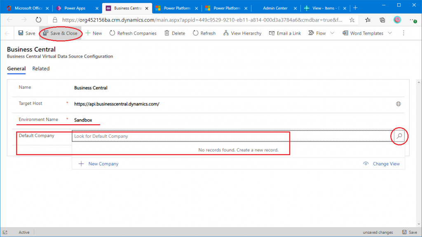Click the pop-out icon in the footer
This screenshot has width=422, height=237.
click(x=5, y=232)
